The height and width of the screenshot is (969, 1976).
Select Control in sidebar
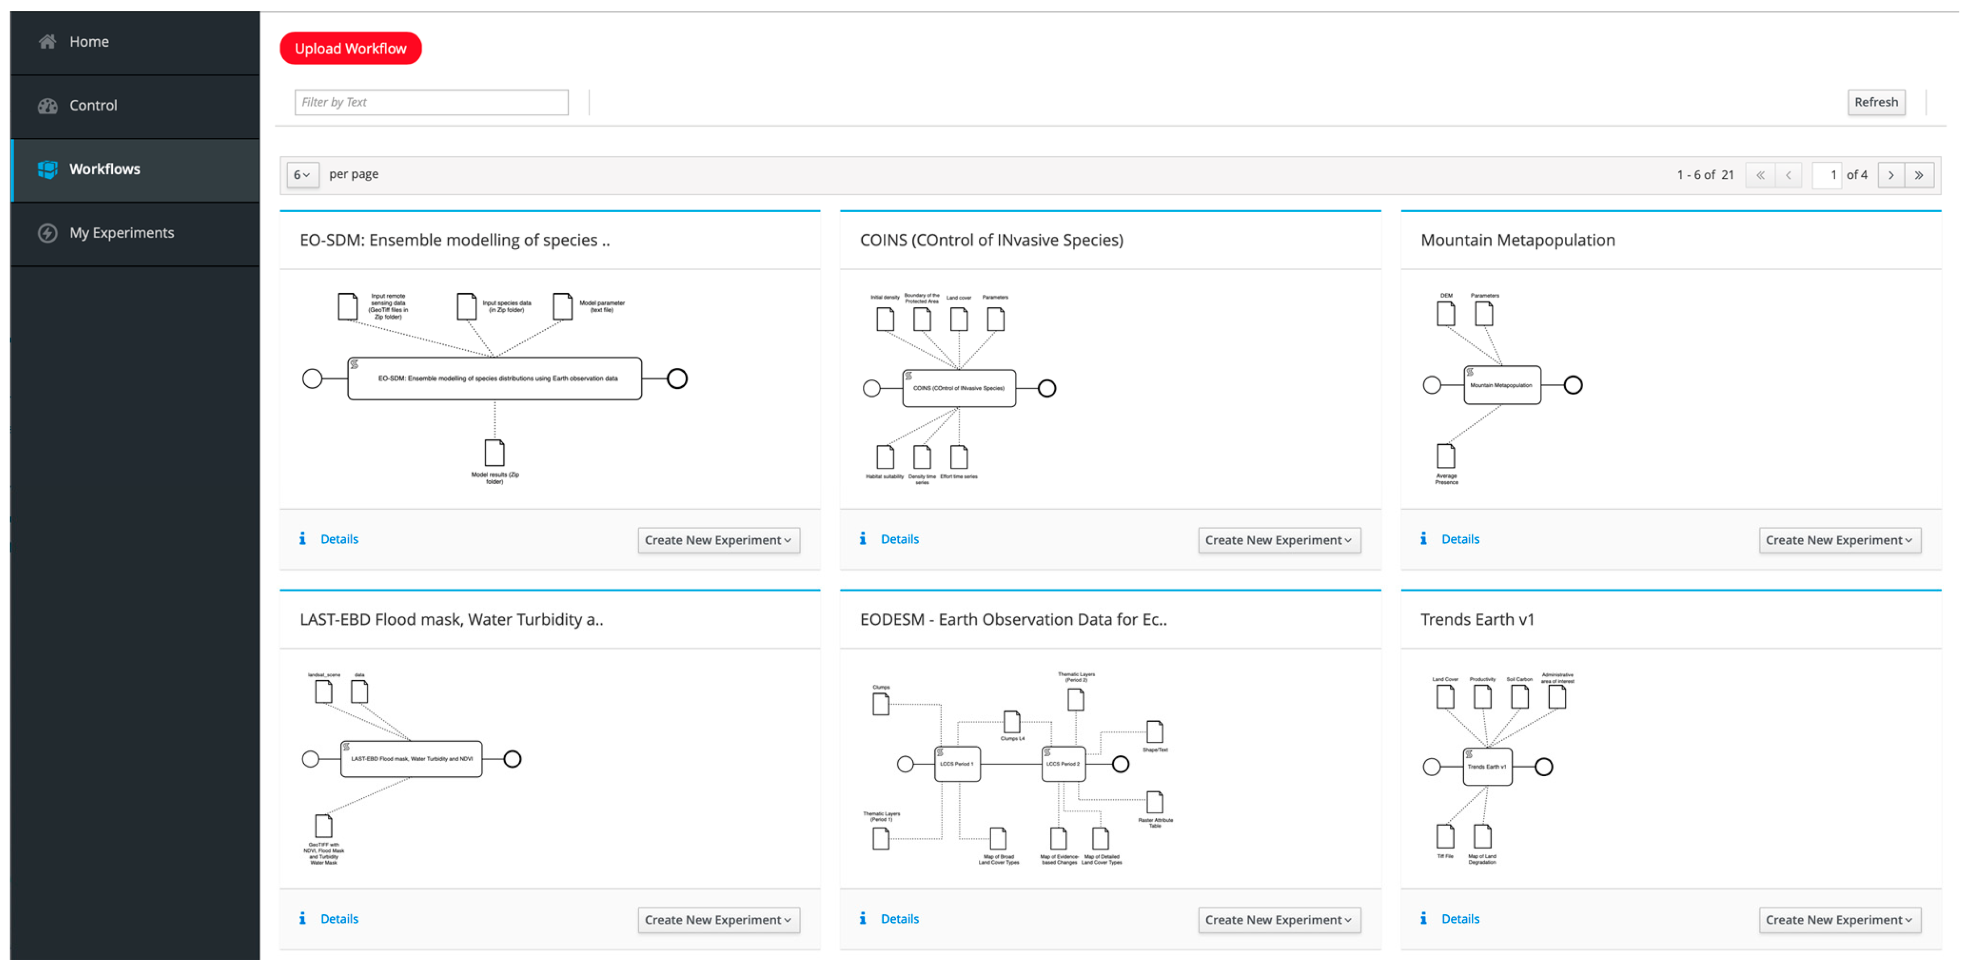(93, 106)
